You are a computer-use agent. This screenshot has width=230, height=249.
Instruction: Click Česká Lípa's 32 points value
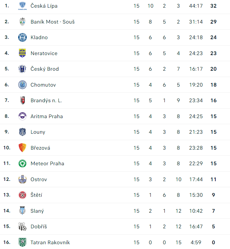213,6
